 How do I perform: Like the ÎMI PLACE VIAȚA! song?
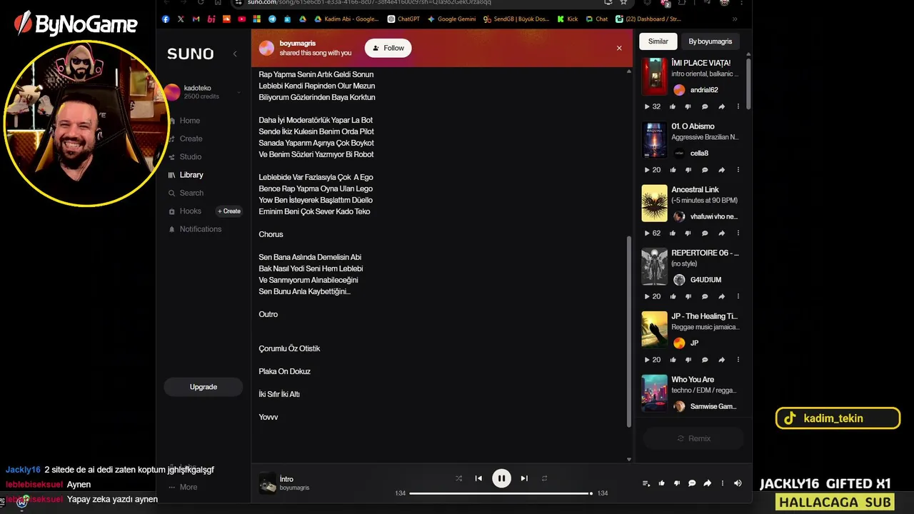pos(673,106)
